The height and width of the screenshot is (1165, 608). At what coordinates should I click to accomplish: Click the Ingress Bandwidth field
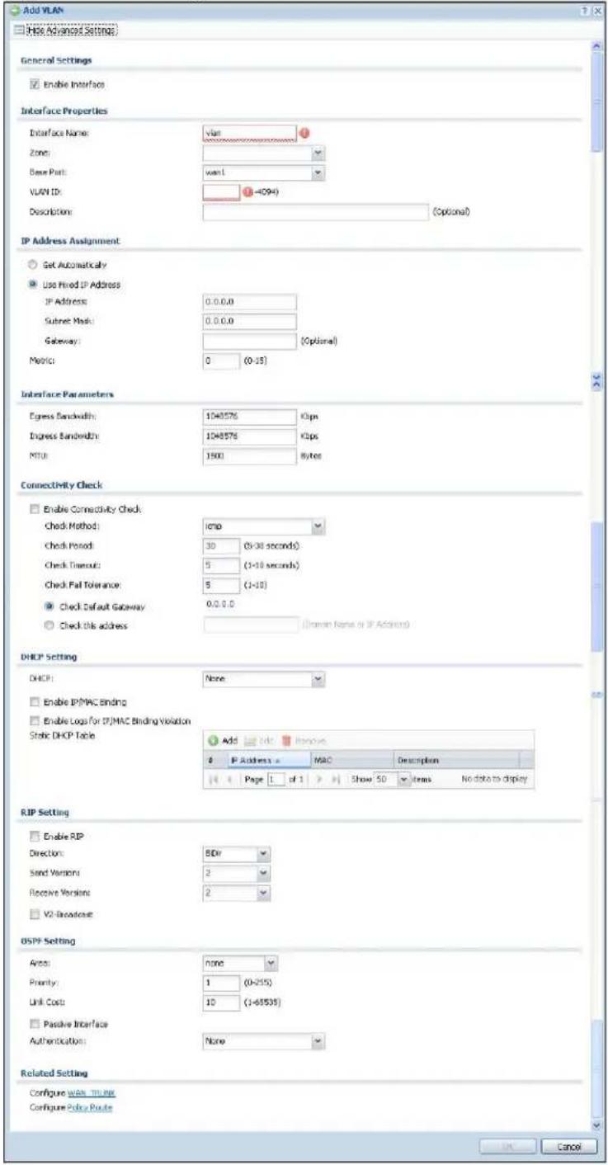coord(249,438)
